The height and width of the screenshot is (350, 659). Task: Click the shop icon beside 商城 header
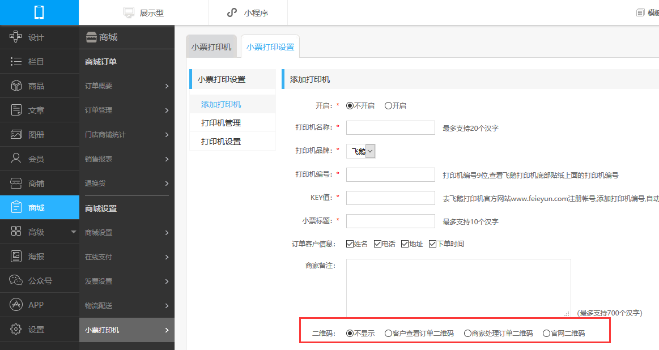91,37
